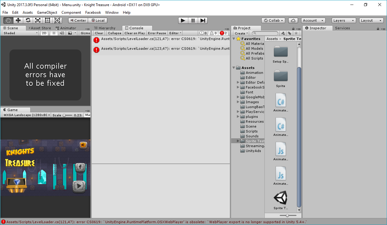The width and height of the screenshot is (387, 225).
Task: Select the Rect transform tool
Action: tap(47, 20)
